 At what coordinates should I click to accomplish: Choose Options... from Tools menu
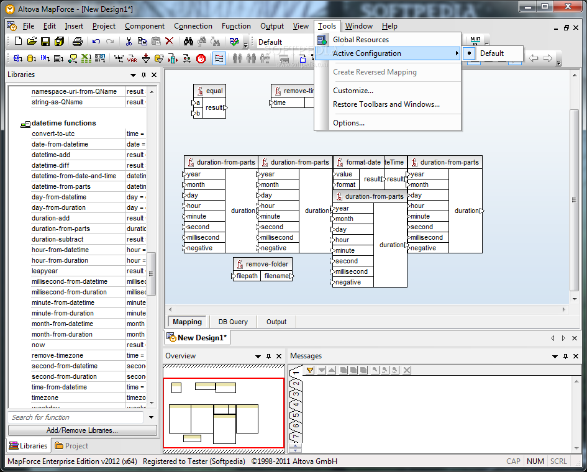[348, 123]
